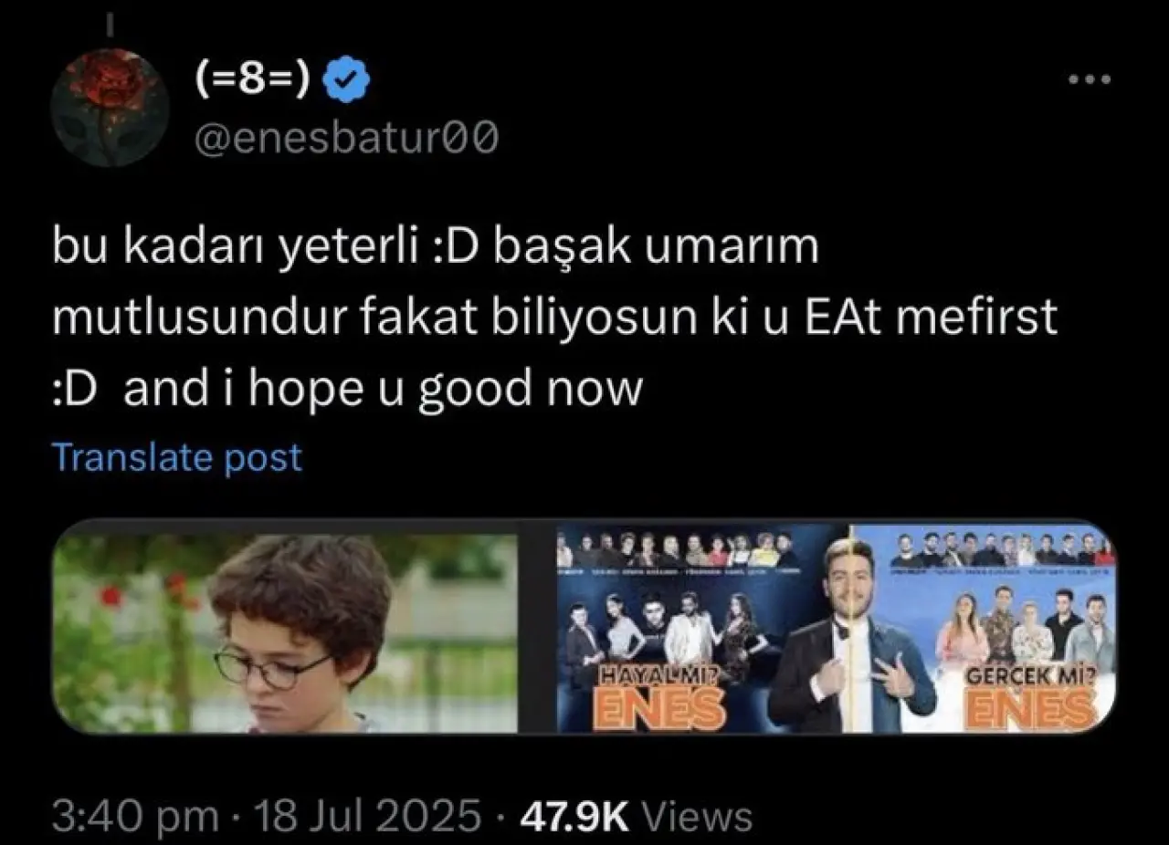The width and height of the screenshot is (1169, 845).
Task: Click the cast row atop the blue poster
Action: point(678,550)
